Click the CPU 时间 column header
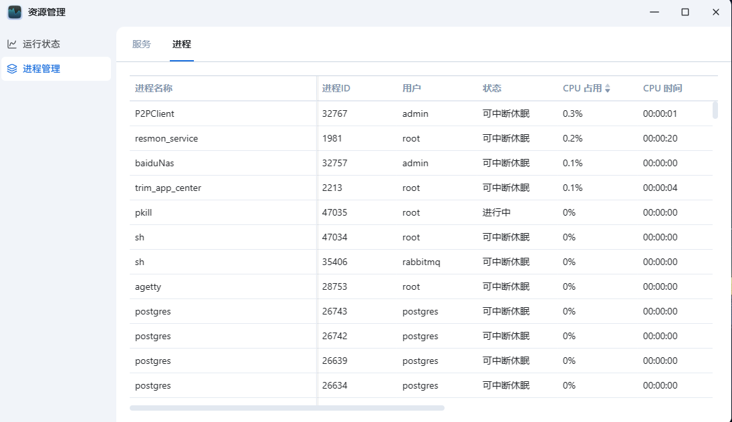 coord(662,88)
